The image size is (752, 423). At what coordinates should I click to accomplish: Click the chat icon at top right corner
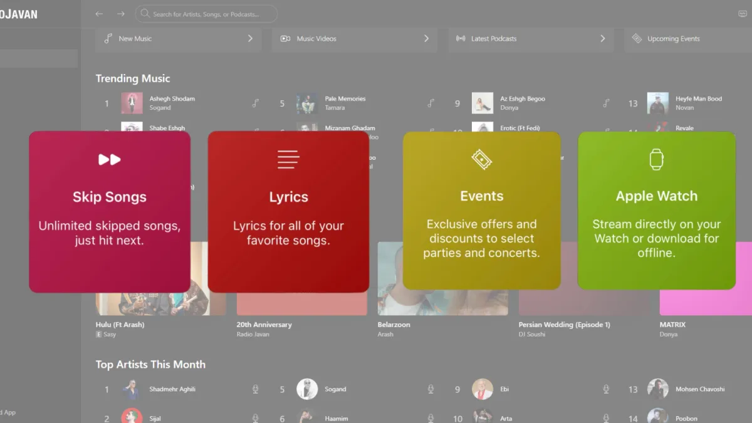tap(743, 14)
